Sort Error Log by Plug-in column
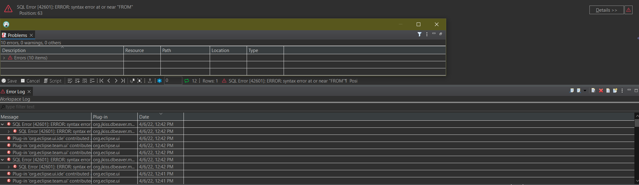639x185 pixels. coord(115,117)
